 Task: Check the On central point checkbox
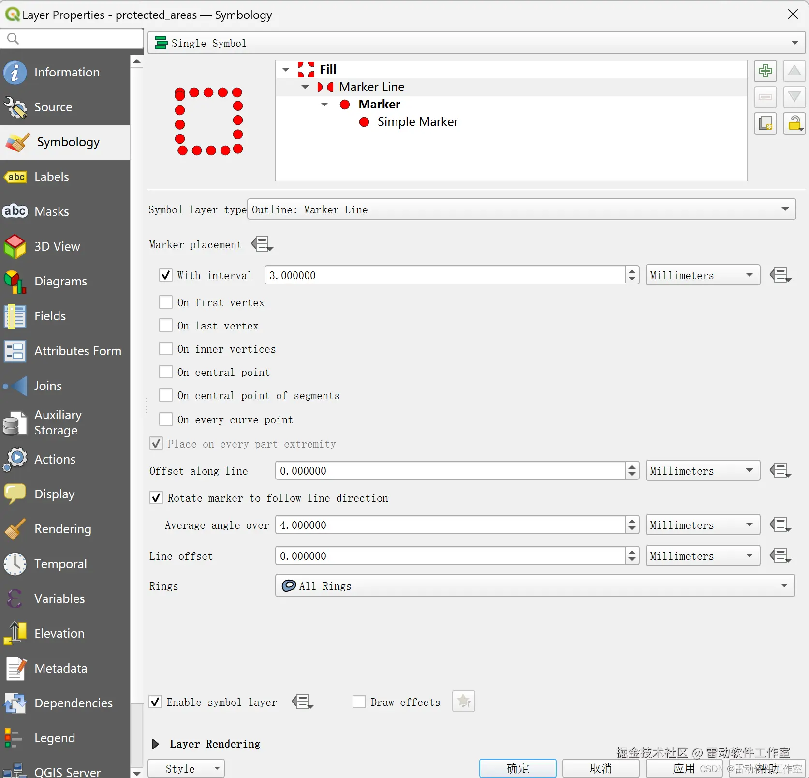166,372
